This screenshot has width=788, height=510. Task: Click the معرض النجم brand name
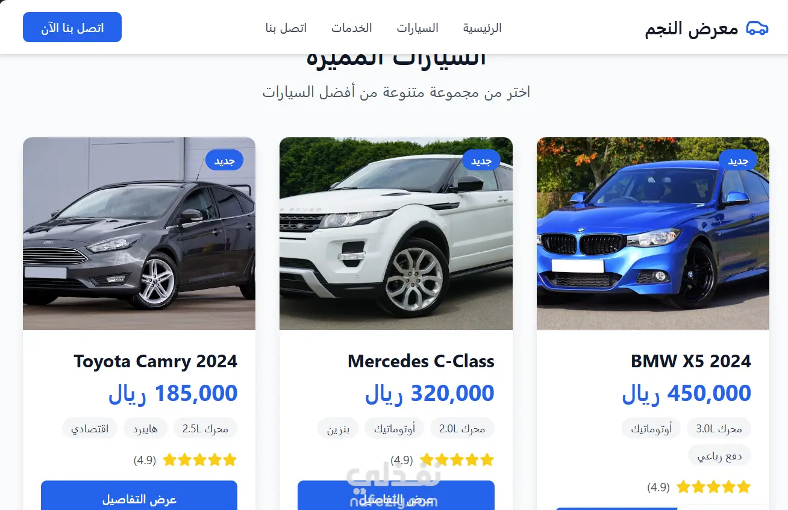point(692,28)
